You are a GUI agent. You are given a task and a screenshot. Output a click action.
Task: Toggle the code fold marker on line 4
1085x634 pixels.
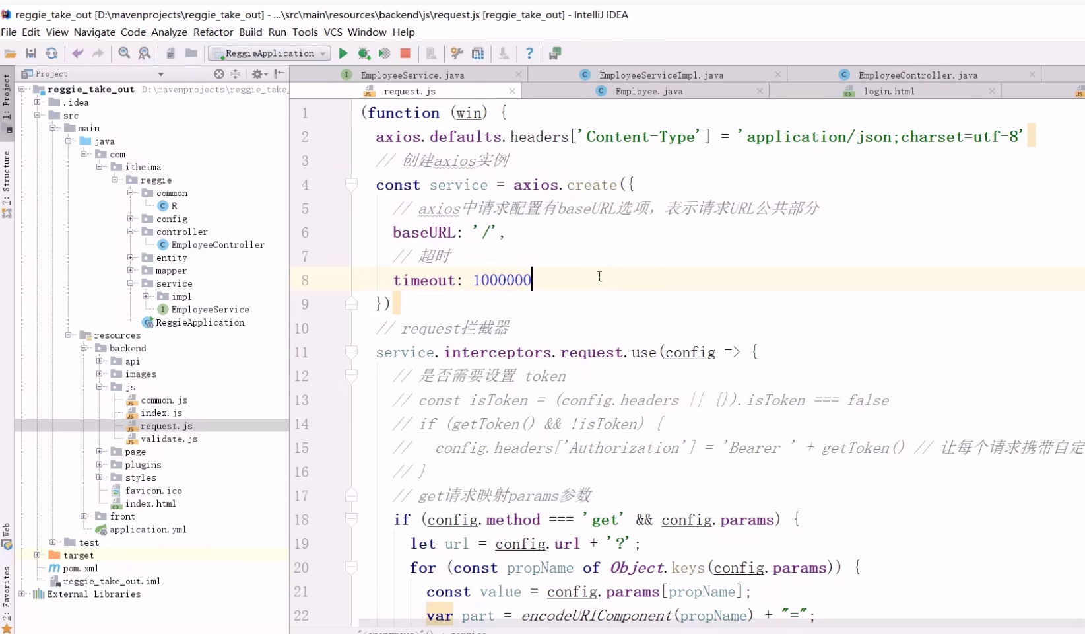pos(352,184)
